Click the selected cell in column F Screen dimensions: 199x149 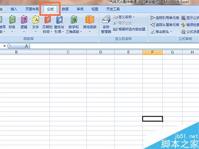pos(152,119)
